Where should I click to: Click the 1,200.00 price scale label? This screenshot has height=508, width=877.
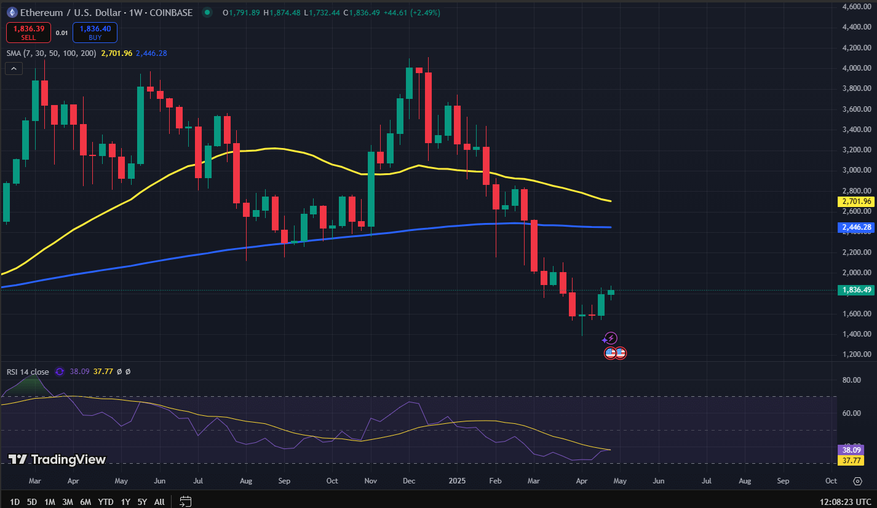click(x=858, y=354)
